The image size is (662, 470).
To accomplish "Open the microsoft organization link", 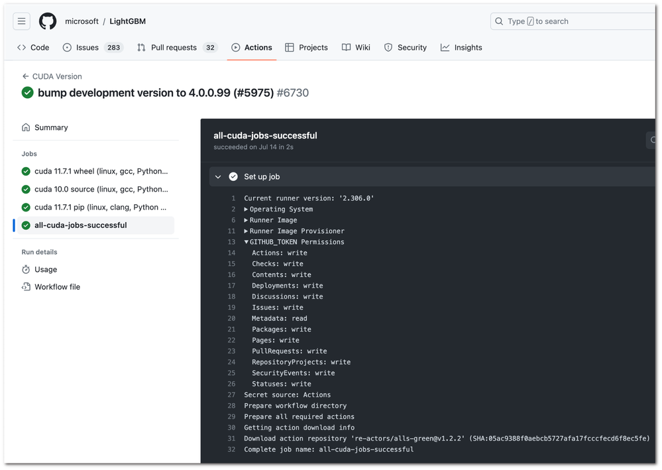I will click(82, 21).
